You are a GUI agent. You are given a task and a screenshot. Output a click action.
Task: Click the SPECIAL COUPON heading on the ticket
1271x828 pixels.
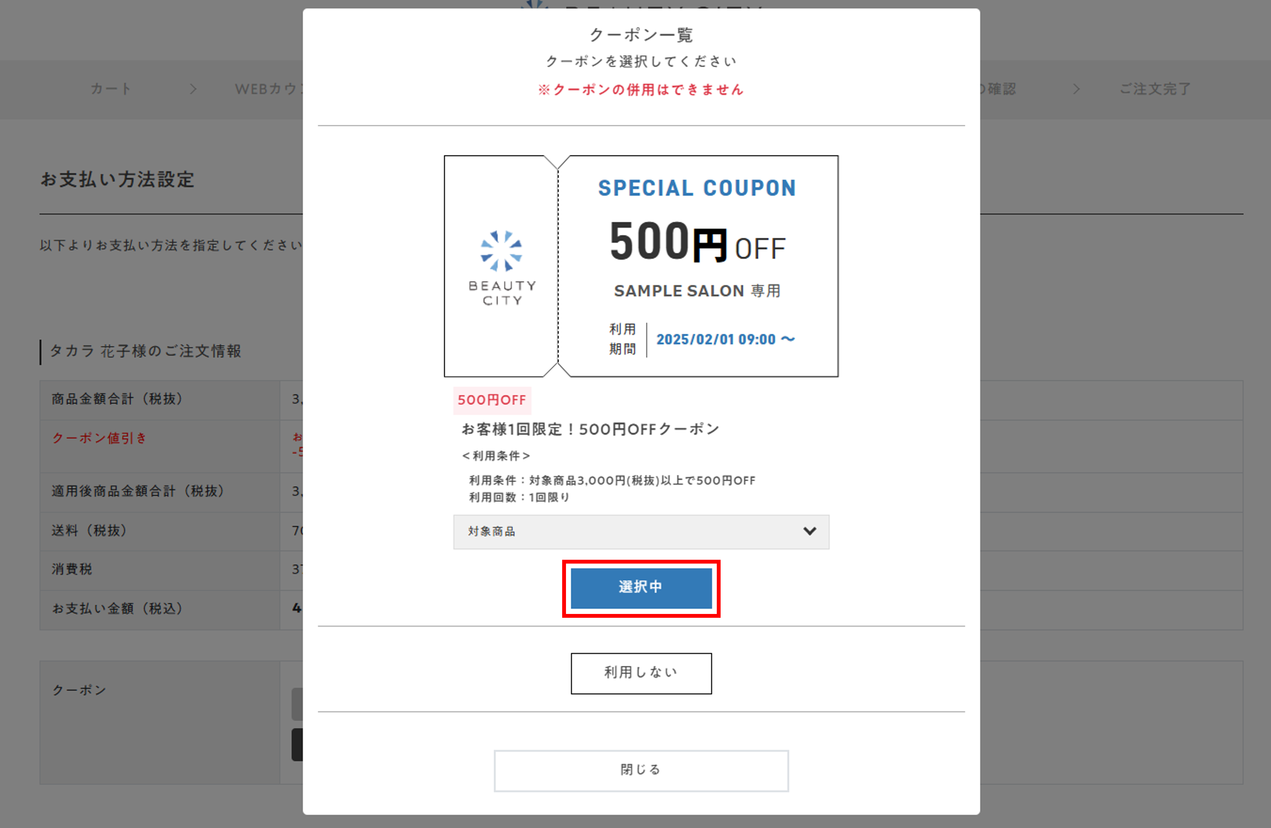click(697, 188)
